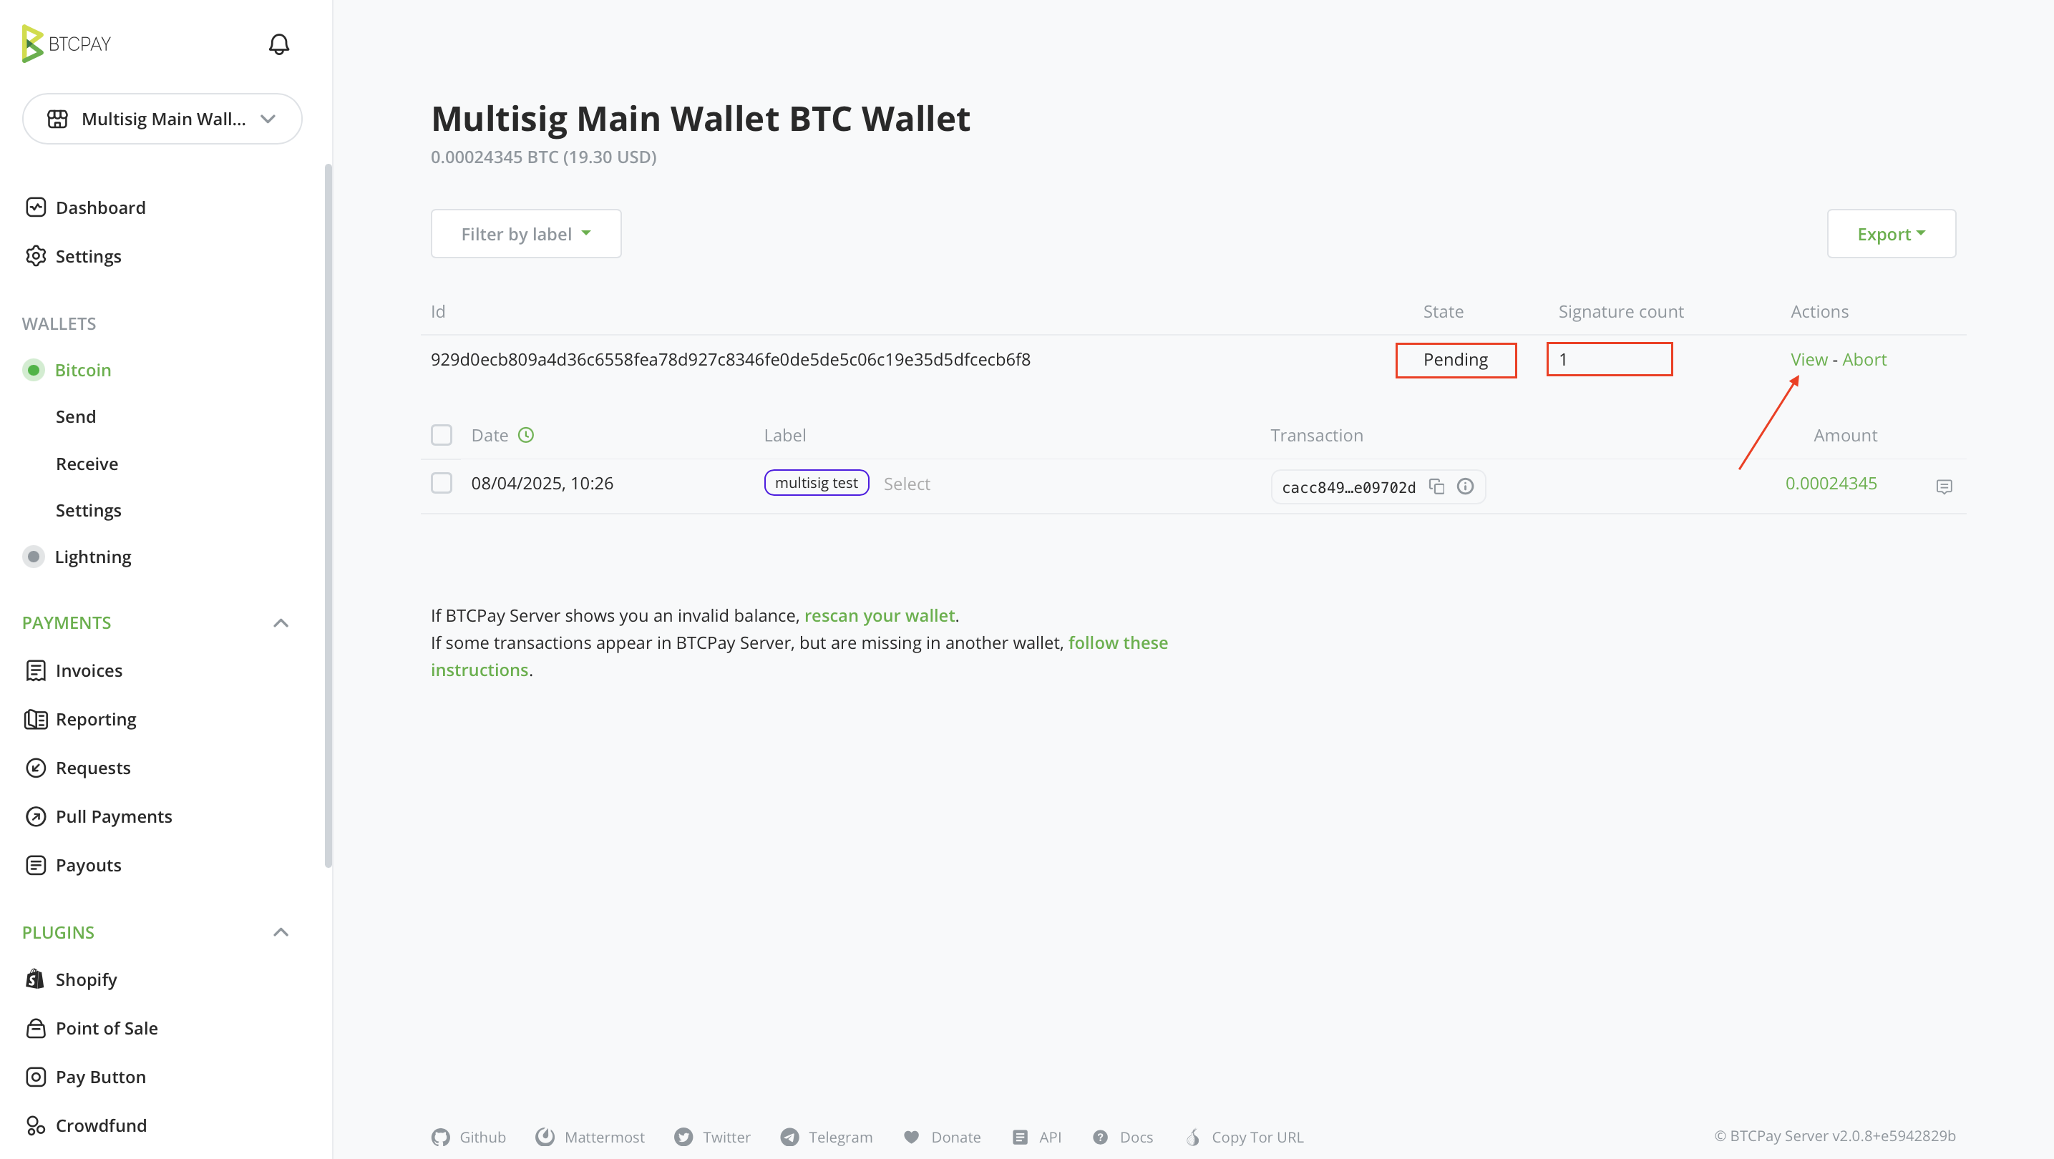Abort the pending transaction
Viewport: 2054px width, 1159px height.
tap(1864, 359)
